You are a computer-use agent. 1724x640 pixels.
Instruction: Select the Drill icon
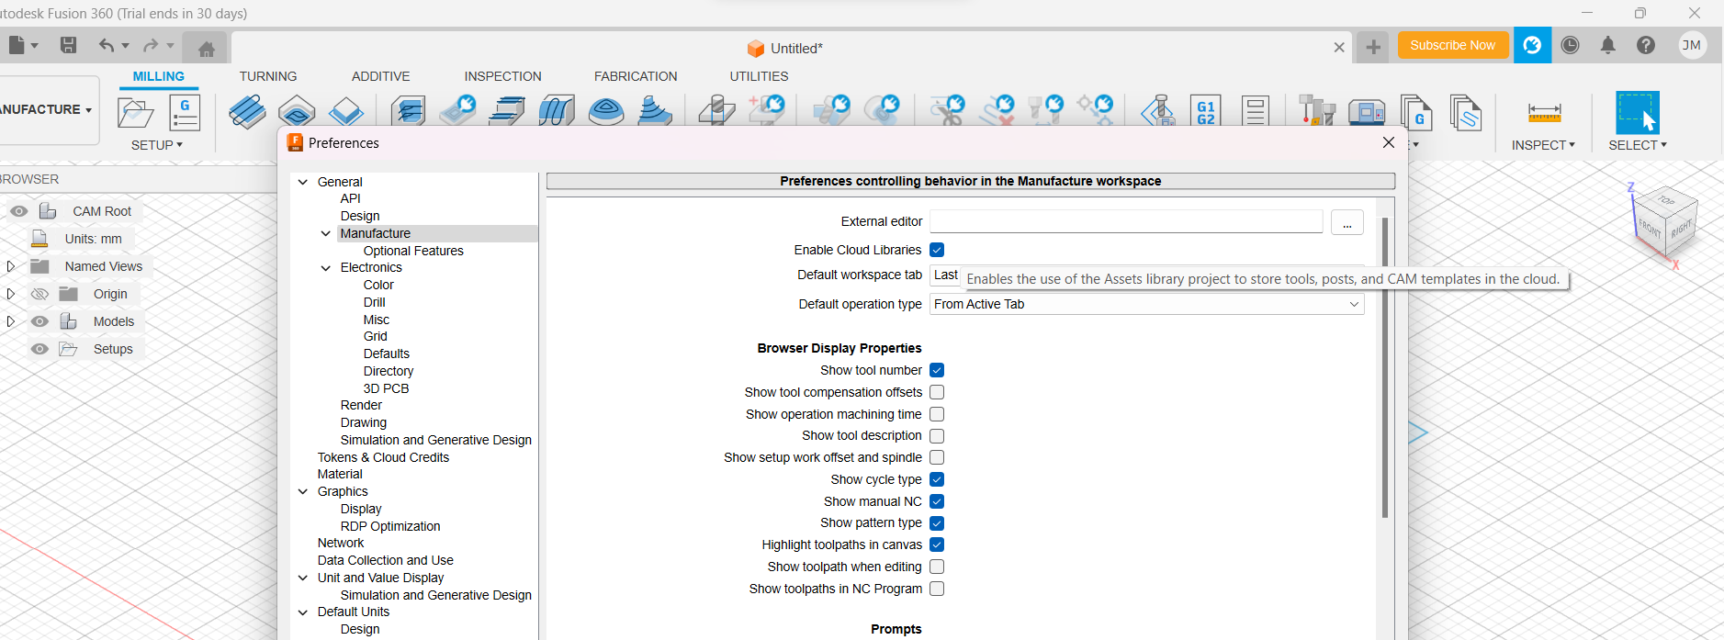(716, 111)
